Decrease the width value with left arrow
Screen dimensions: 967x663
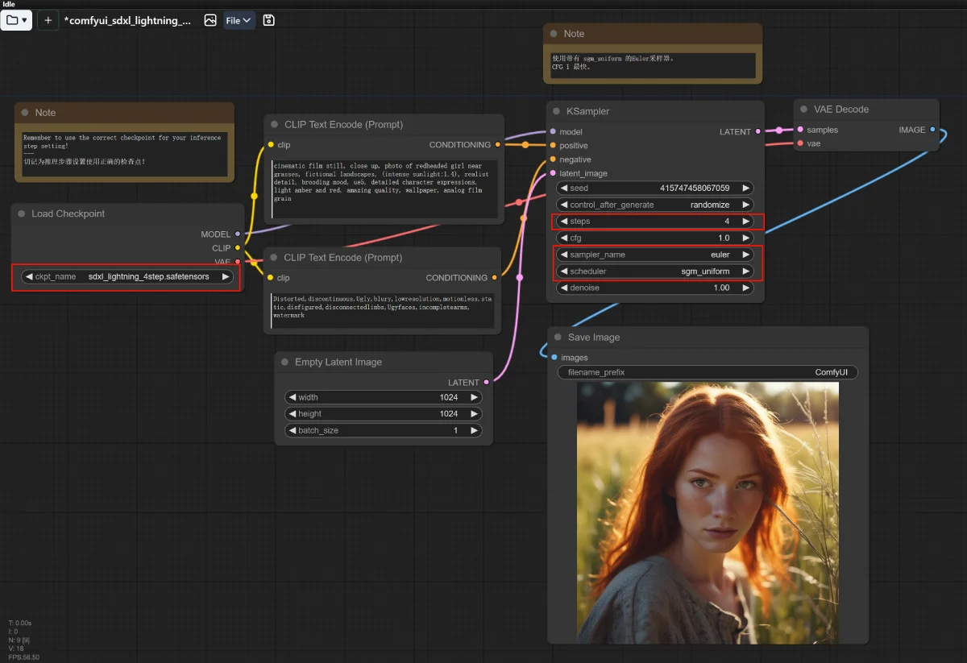pos(293,397)
